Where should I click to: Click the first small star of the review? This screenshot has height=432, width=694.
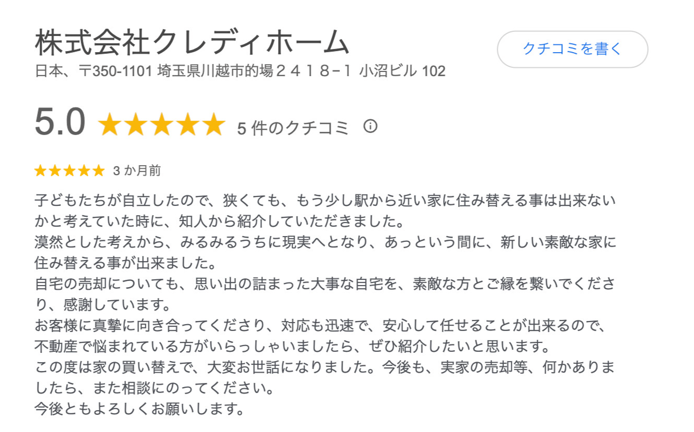click(40, 170)
